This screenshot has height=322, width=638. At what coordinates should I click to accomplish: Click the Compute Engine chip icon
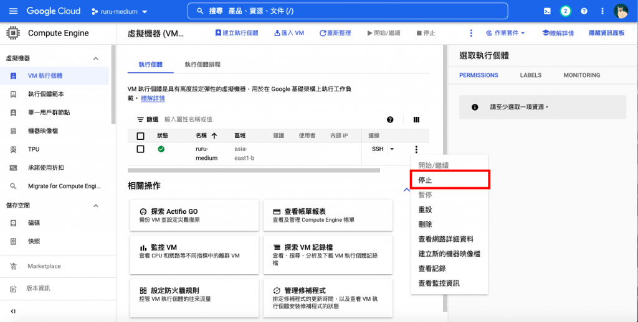point(13,33)
